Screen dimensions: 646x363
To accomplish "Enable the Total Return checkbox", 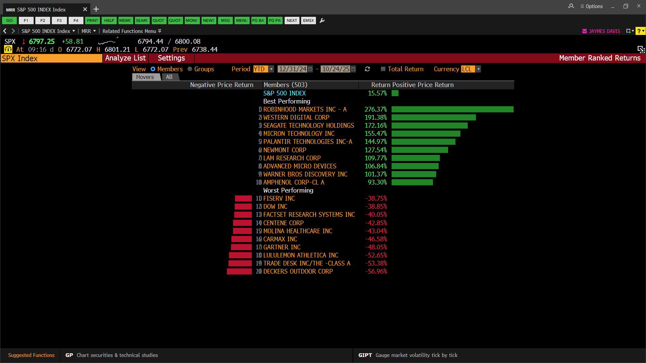I will [383, 69].
